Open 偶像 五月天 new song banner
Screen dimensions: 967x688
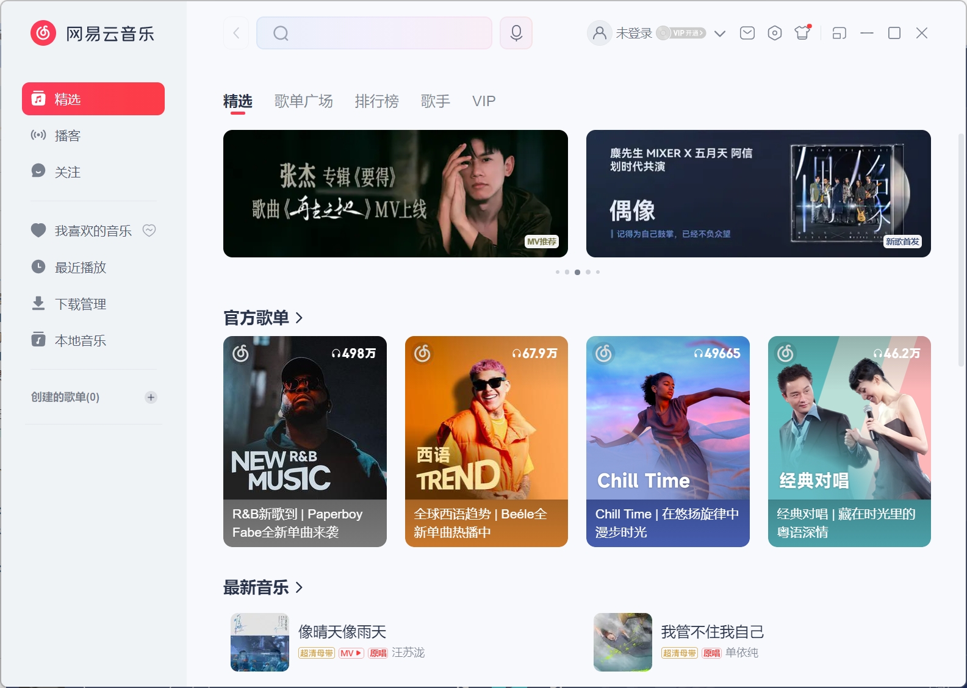(758, 193)
